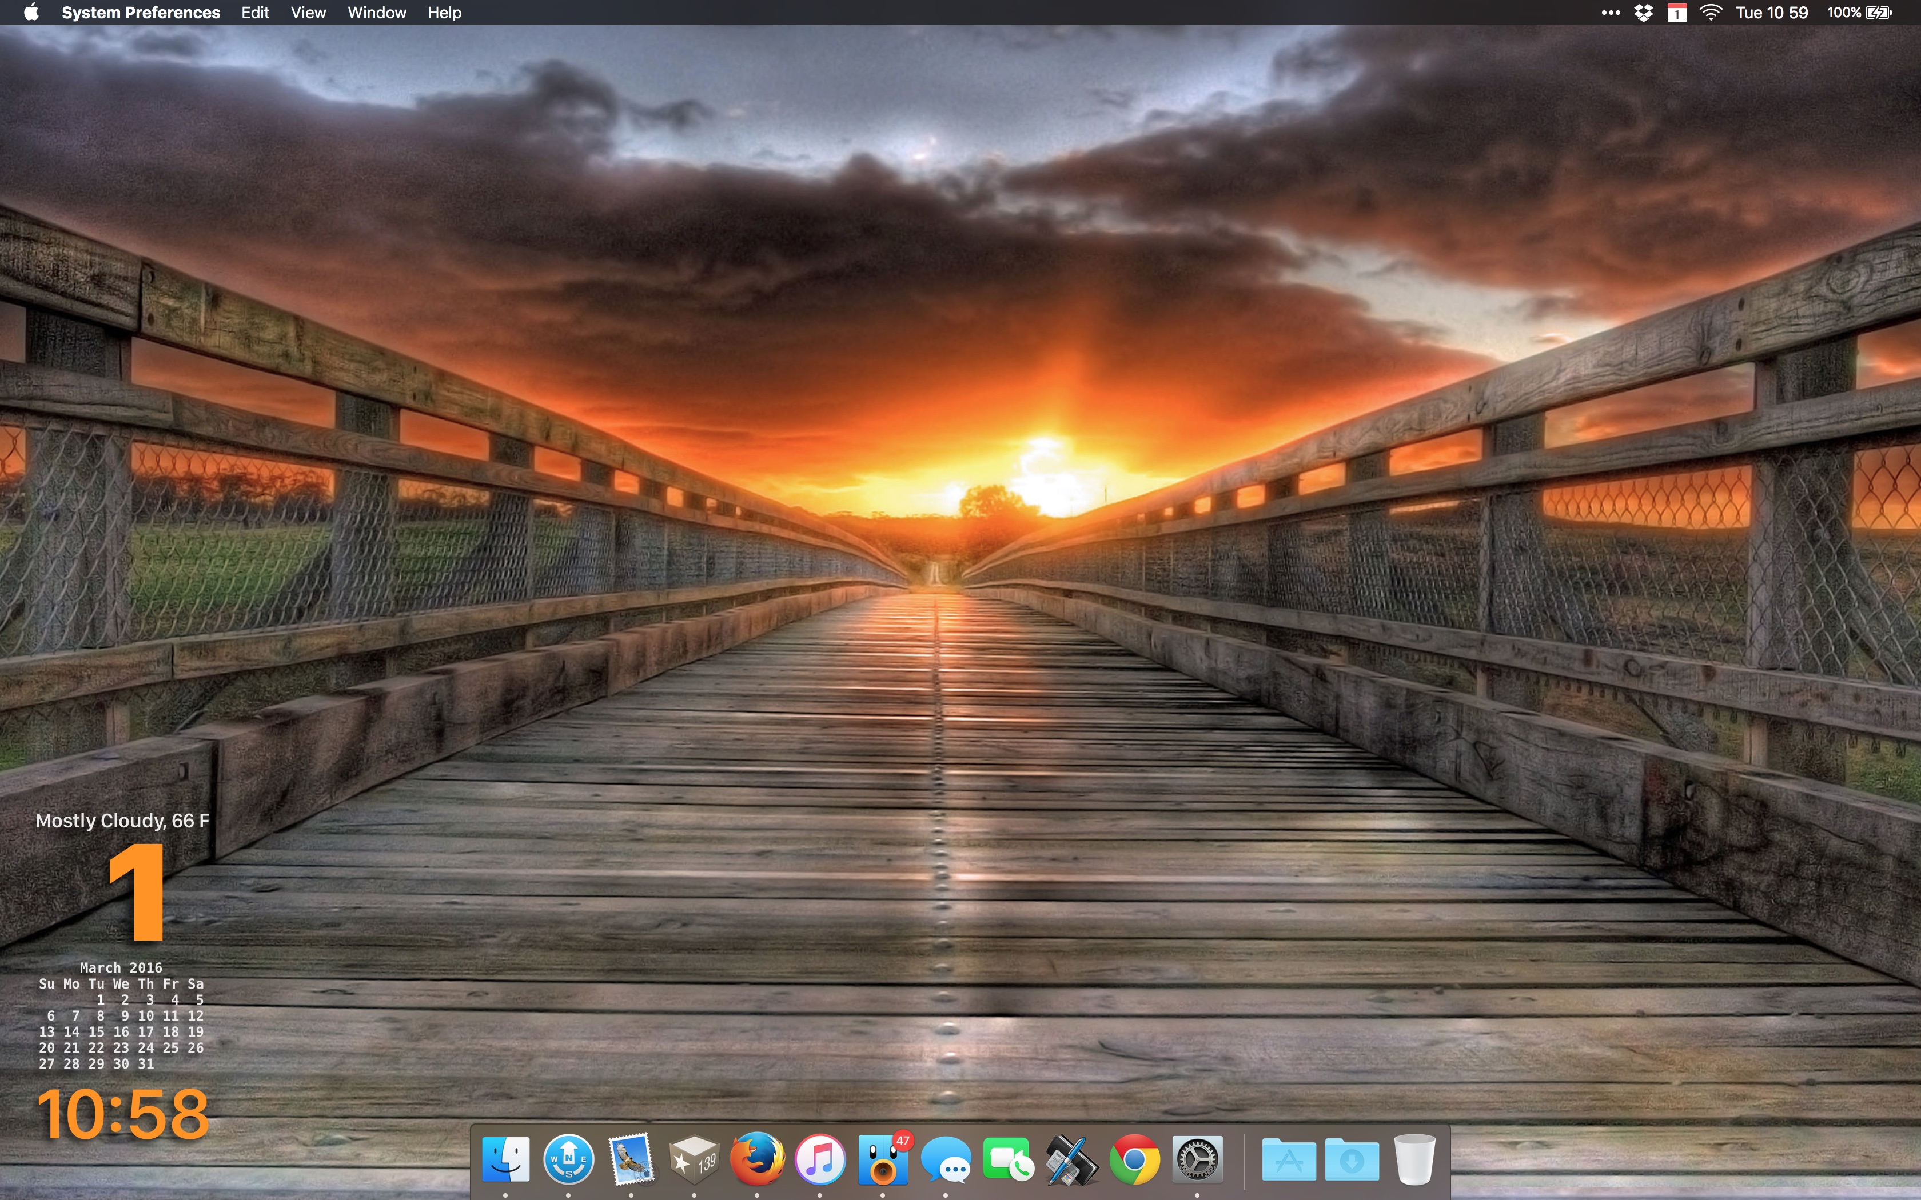Open the Window menu

point(376,13)
